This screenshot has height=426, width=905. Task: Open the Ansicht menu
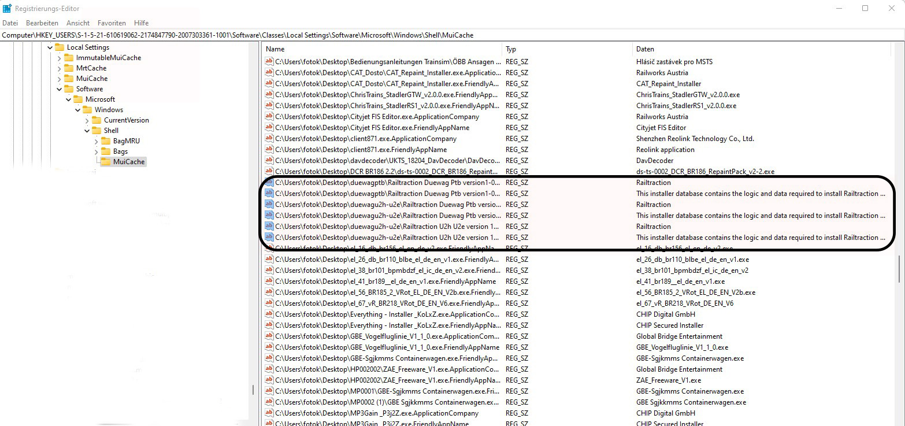pyautogui.click(x=78, y=23)
